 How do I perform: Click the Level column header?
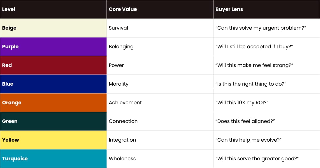click(x=9, y=9)
